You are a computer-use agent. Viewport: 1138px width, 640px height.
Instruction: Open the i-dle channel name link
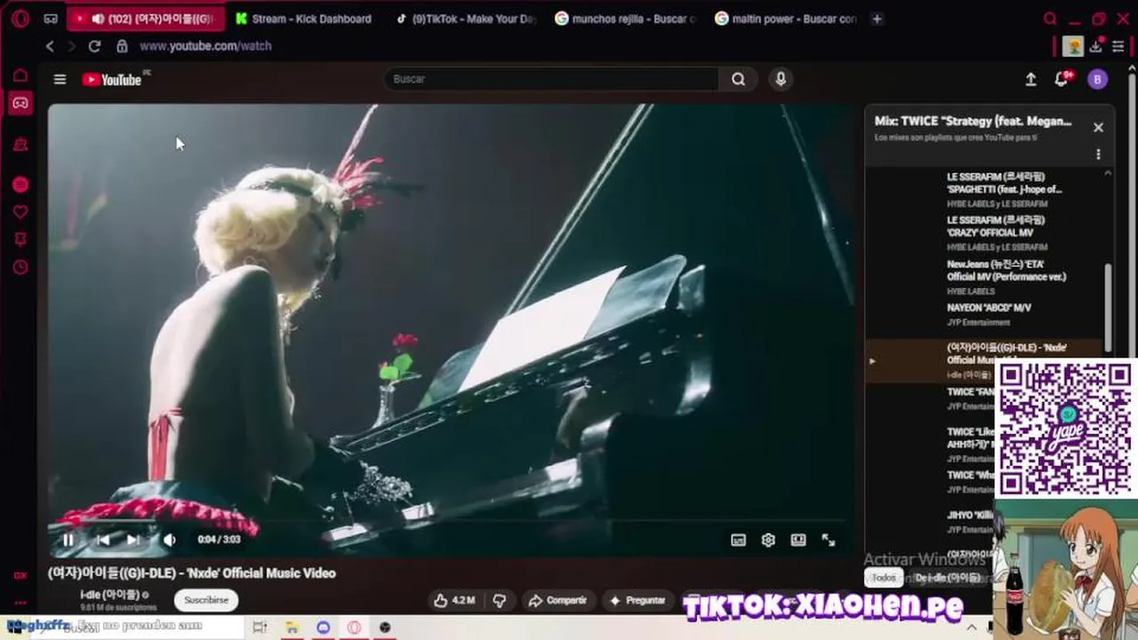[x=110, y=595]
